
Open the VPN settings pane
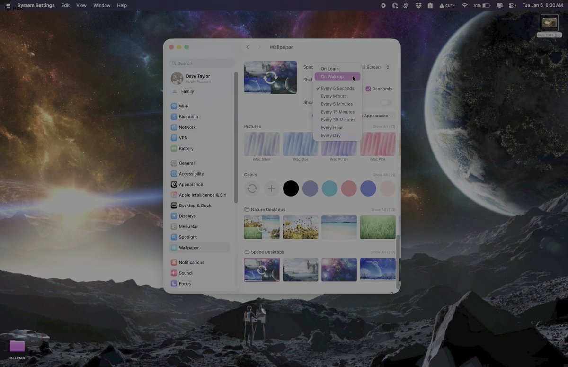[182, 137]
